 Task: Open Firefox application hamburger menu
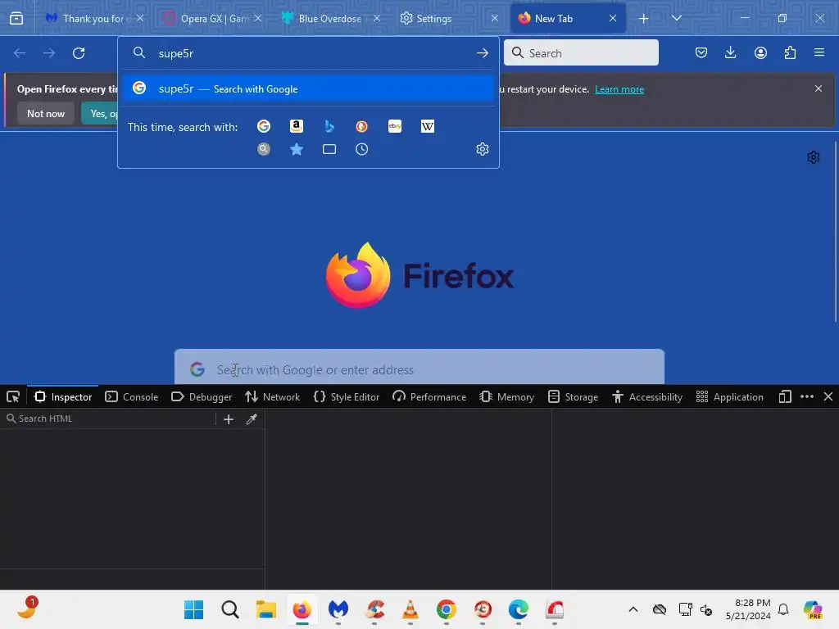pos(819,52)
